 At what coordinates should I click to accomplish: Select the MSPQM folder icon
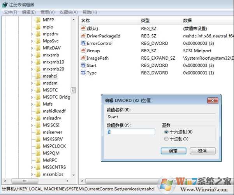pyautogui.click(x=38, y=153)
